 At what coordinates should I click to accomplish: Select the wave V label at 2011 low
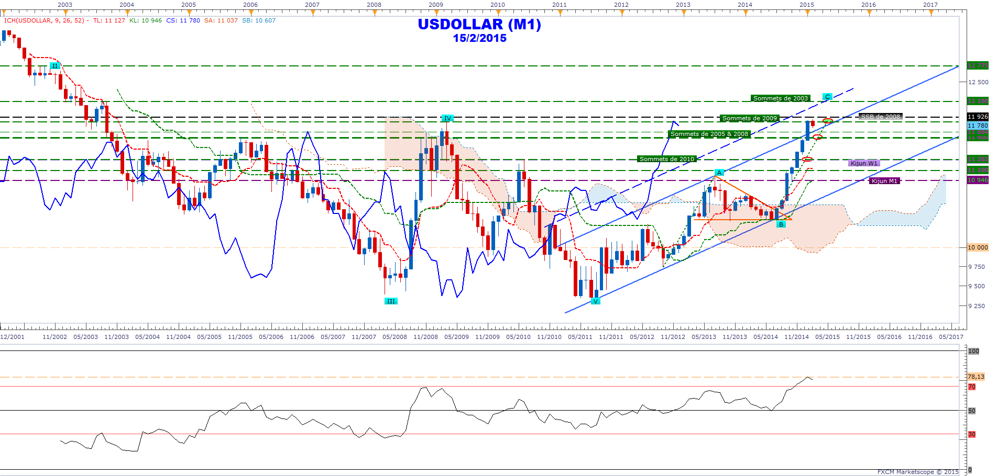[x=595, y=301]
